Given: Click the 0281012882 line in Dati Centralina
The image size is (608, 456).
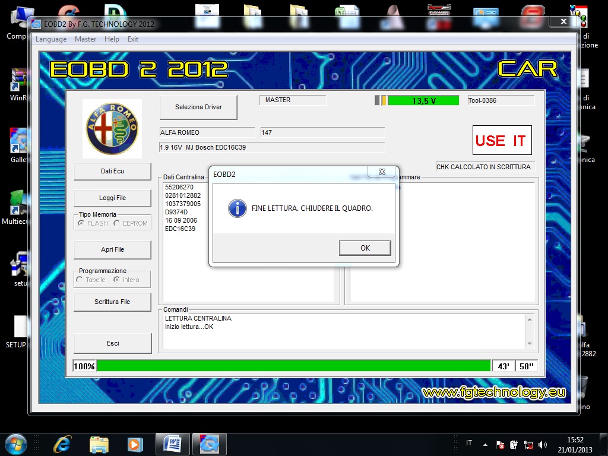Looking at the screenshot, I should pyautogui.click(x=183, y=195).
